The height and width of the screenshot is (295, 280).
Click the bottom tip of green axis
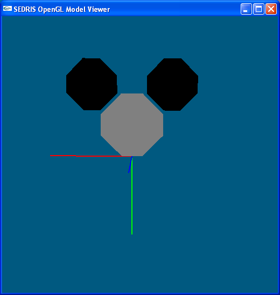[132, 233]
